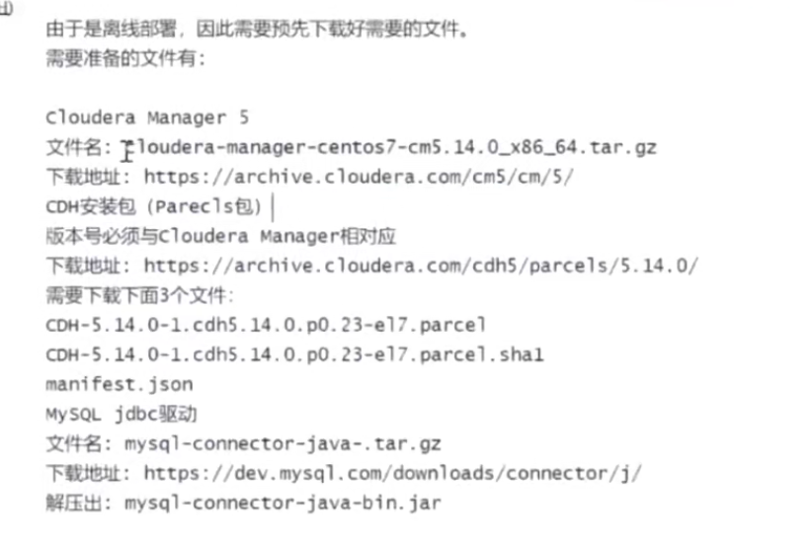Click the line '需要准备的文件有:'
This screenshot has width=812, height=546.
[x=125, y=58]
